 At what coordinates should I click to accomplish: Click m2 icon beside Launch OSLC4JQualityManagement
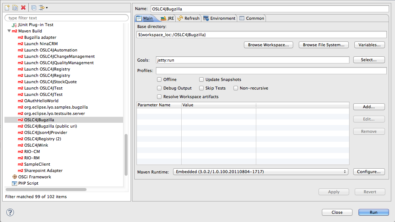[21, 63]
